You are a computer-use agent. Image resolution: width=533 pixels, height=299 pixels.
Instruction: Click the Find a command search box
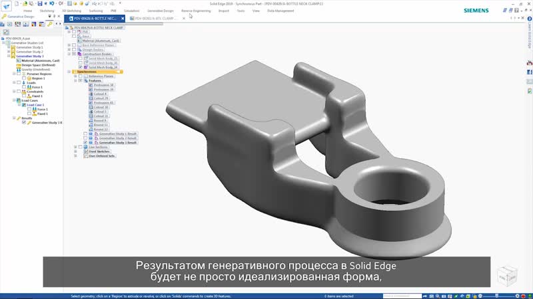click(x=402, y=296)
